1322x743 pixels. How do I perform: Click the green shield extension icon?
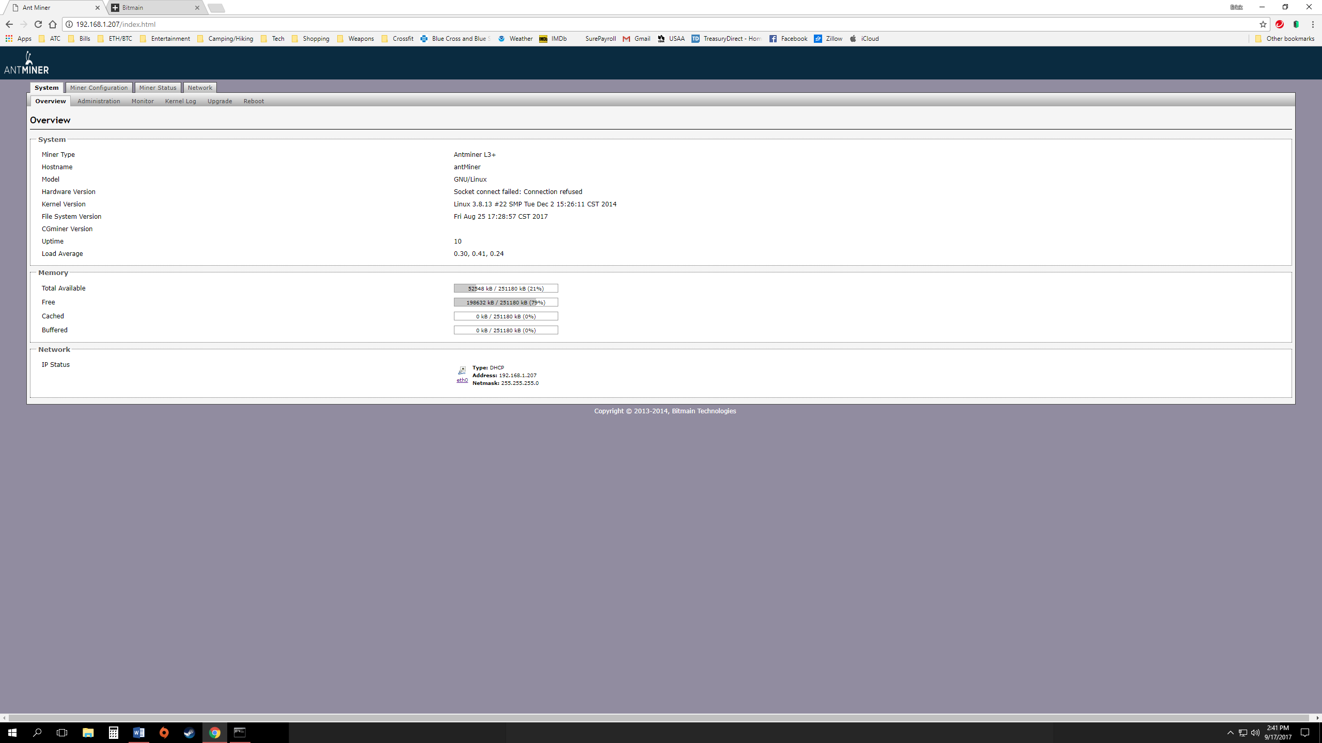click(1296, 24)
